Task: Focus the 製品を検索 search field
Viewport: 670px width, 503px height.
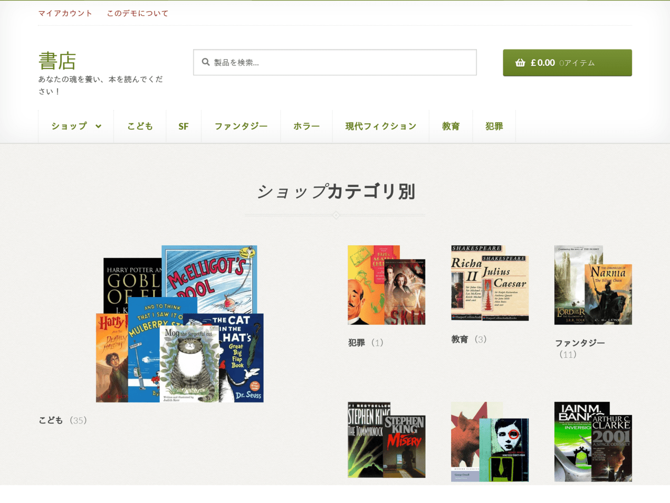Action: coord(335,62)
